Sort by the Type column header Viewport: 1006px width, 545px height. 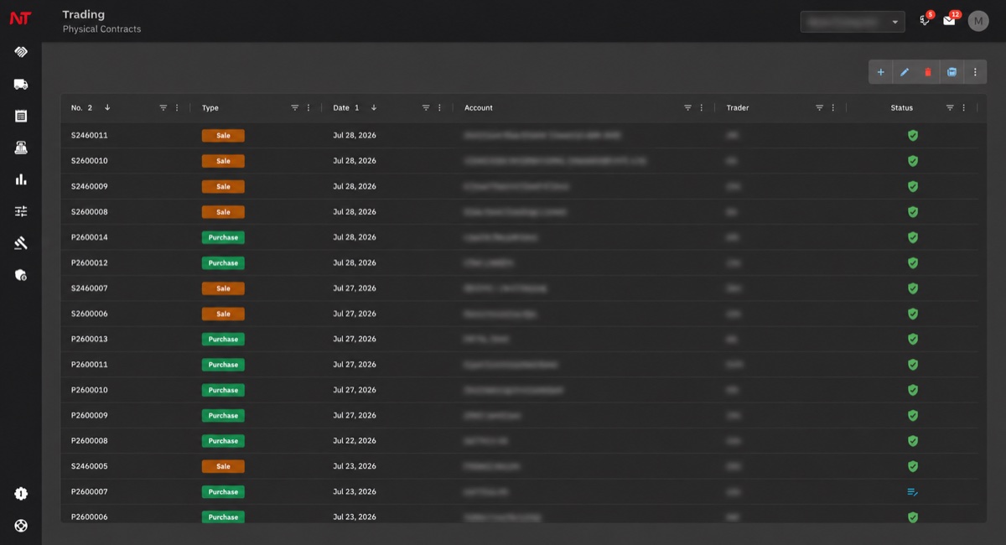point(210,107)
